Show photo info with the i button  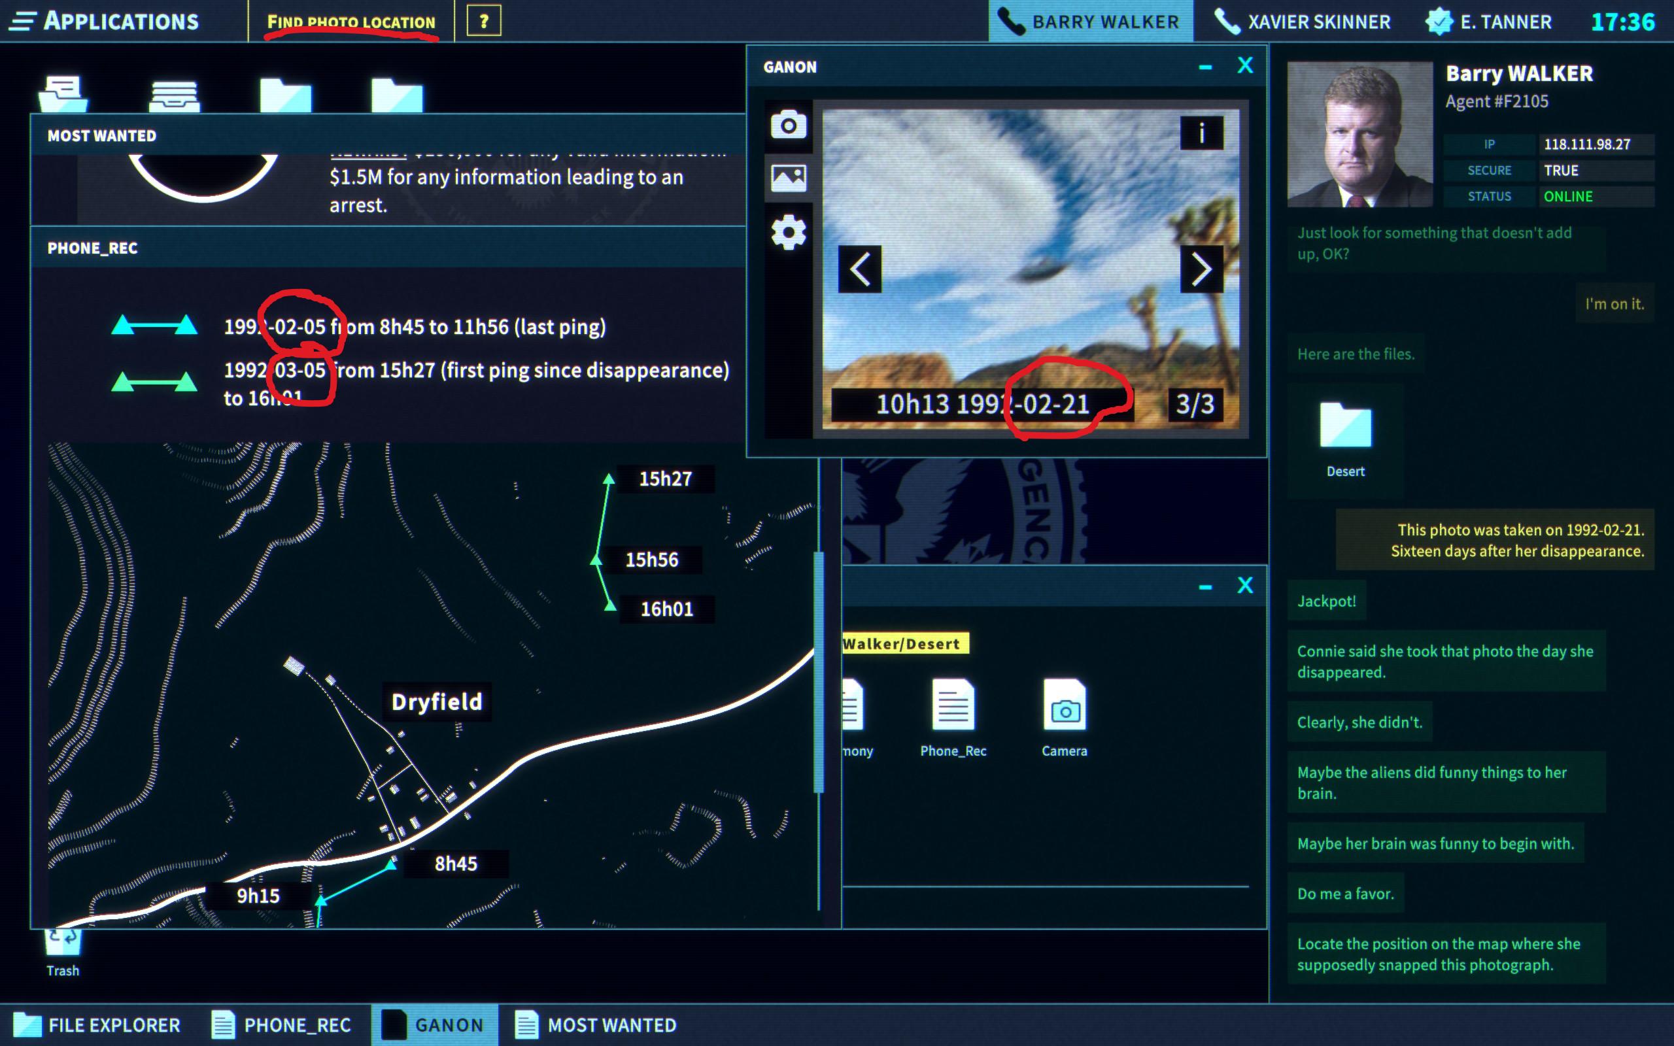pyautogui.click(x=1201, y=133)
